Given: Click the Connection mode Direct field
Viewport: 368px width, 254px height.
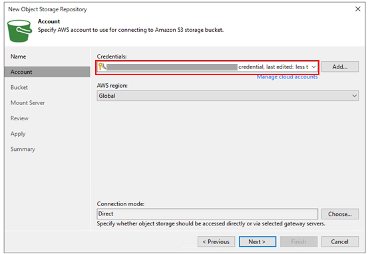Looking at the screenshot, I should pos(207,214).
